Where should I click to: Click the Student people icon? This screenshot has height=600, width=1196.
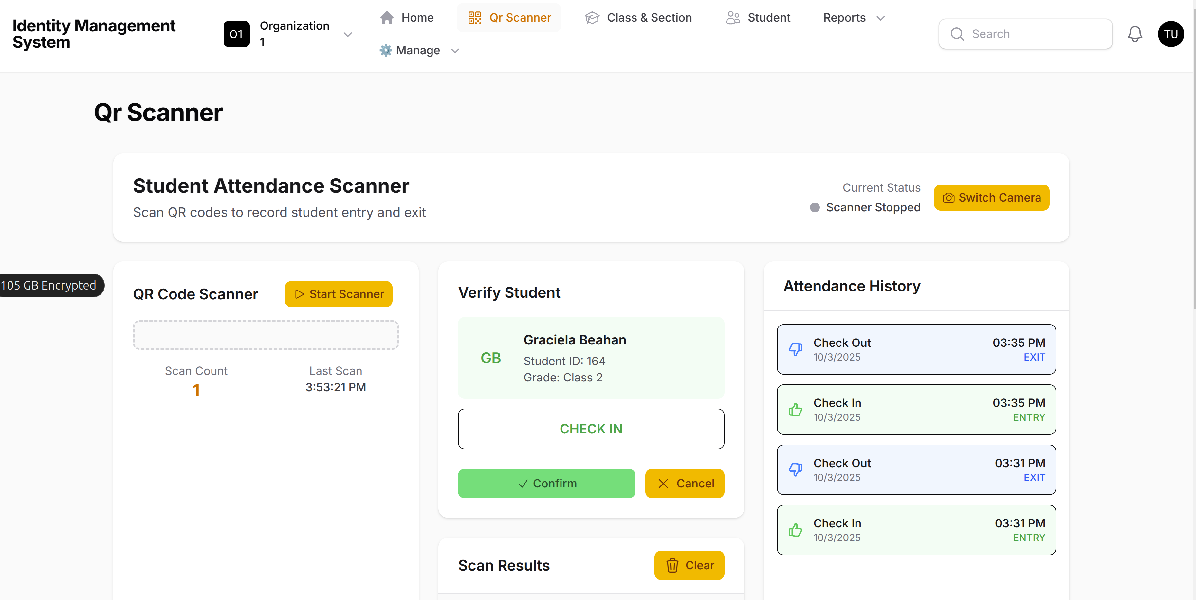click(733, 18)
